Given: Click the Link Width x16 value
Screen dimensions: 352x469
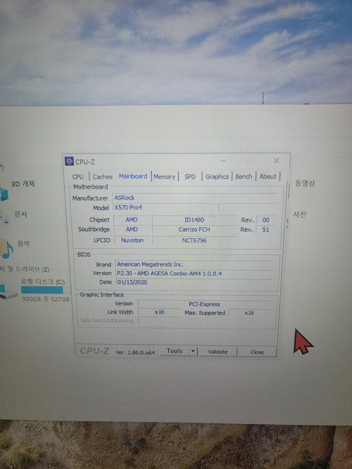Looking at the screenshot, I should tap(159, 312).
